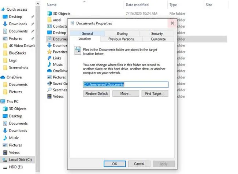Viewport: 238px width, 174px height.
Task: Select the Location tab
Action: tap(85, 38)
